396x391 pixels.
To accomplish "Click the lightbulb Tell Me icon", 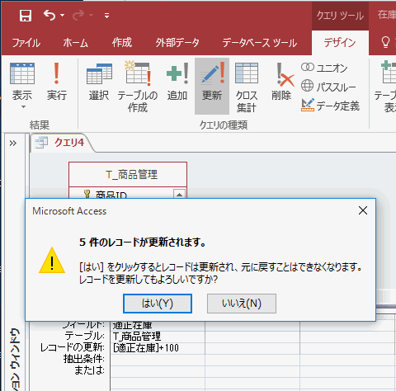I will click(385, 42).
